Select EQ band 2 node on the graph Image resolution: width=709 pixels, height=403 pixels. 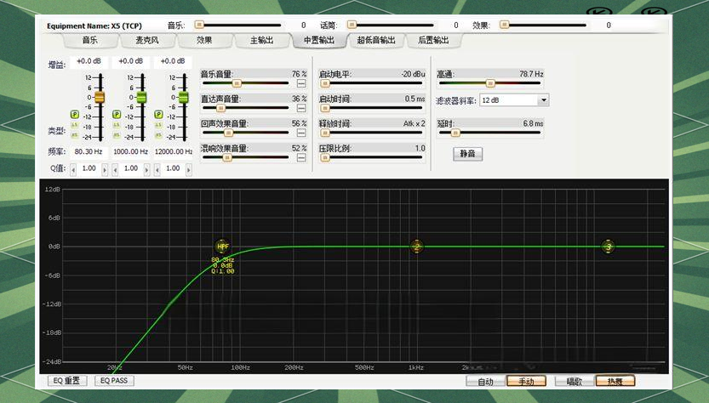click(417, 247)
